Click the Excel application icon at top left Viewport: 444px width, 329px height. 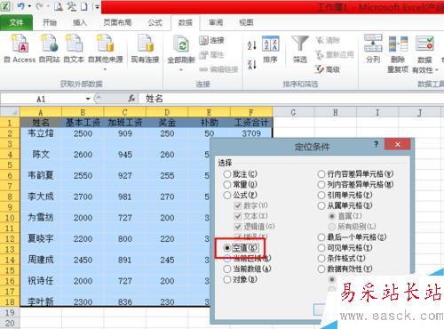point(6,6)
